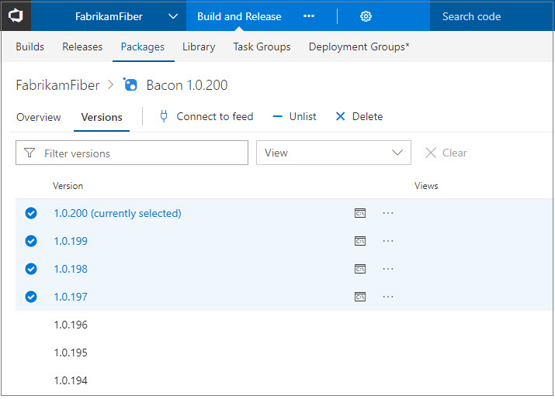
Task: Click the Delete button
Action: (359, 116)
